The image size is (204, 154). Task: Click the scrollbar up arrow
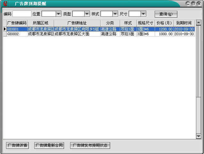click(x=199, y=23)
